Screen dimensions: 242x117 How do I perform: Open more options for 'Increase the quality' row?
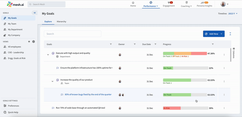224,81
